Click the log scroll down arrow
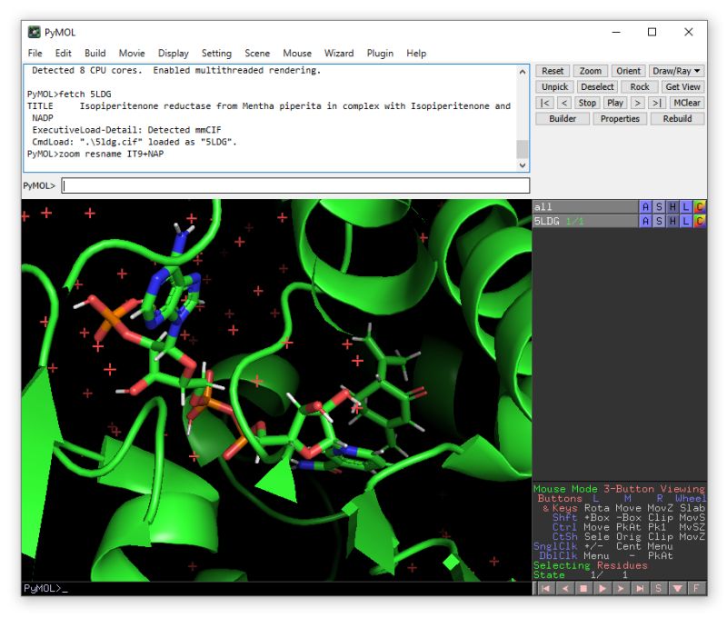 (523, 165)
